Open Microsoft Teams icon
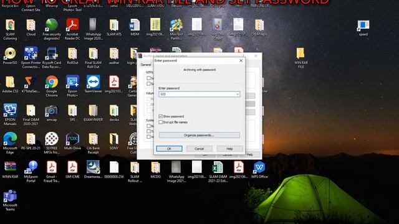The image size is (399, 224). tap(10, 196)
